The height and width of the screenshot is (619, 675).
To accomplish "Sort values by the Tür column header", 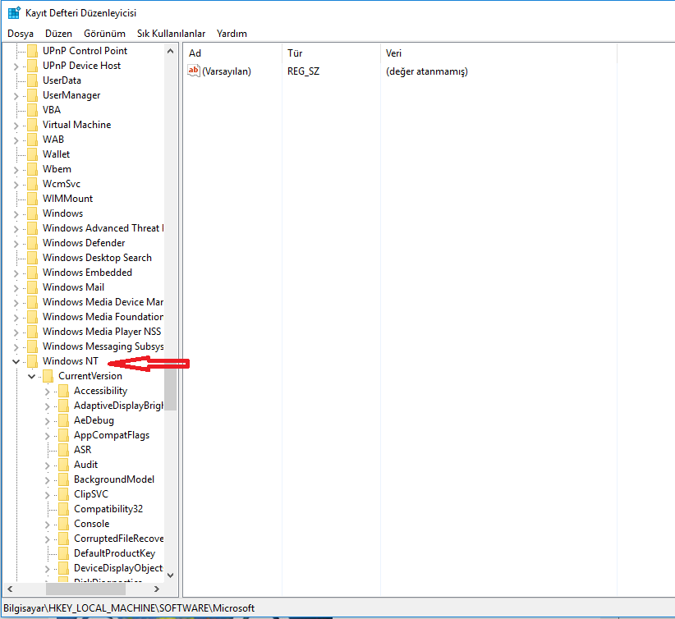I will [x=331, y=53].
